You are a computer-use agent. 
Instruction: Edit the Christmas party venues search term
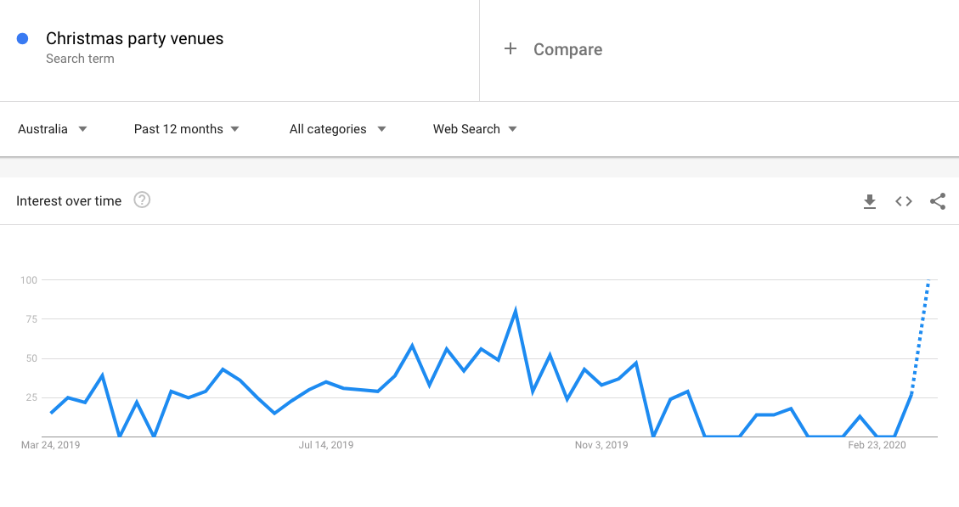point(134,38)
